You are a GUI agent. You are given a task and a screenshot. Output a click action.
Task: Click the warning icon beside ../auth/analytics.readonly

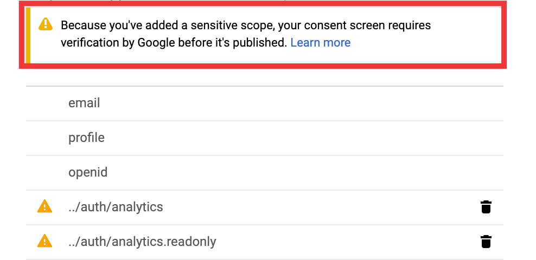44,241
